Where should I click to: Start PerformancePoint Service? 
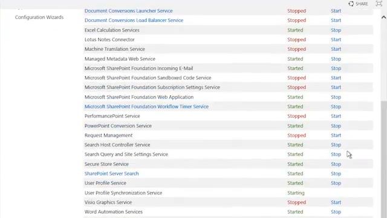click(x=336, y=116)
